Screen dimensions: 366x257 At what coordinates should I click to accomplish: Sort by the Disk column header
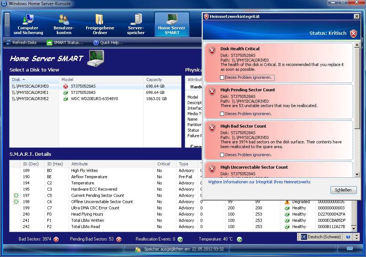tap(34, 80)
